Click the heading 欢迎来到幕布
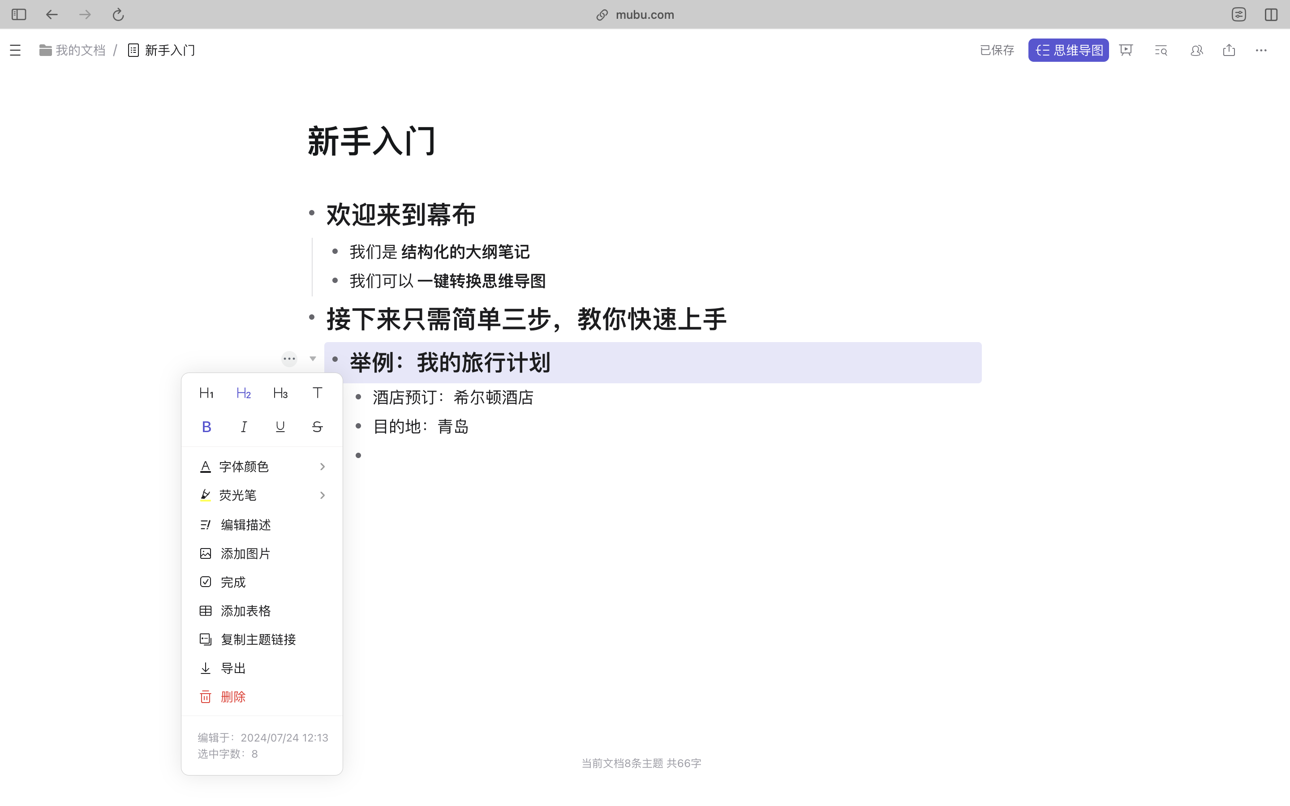Screen dimensions: 1290x806 click(x=401, y=215)
